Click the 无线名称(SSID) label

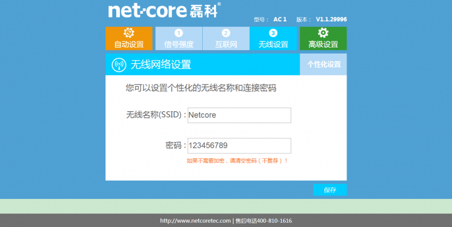156,115
